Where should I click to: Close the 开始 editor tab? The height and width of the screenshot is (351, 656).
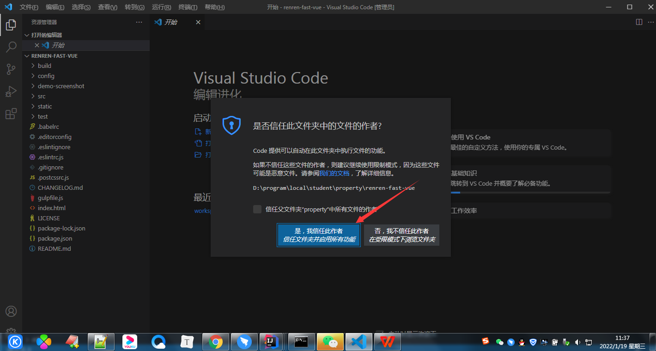[198, 22]
